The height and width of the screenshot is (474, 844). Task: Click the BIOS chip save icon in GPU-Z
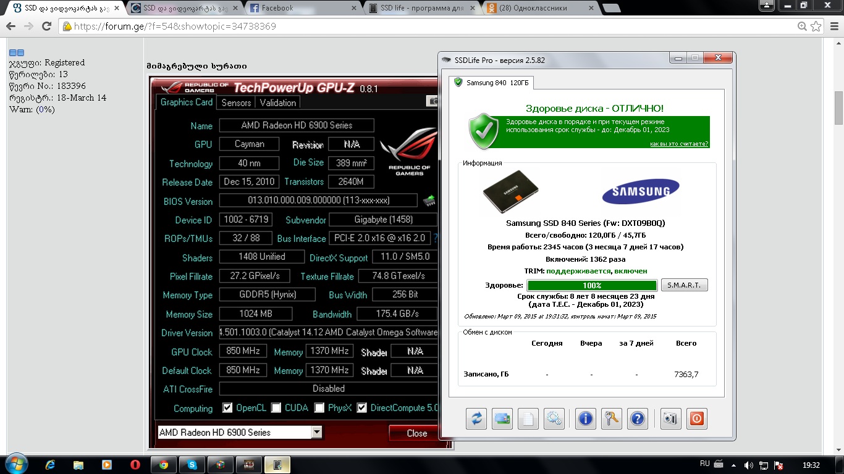[429, 201]
